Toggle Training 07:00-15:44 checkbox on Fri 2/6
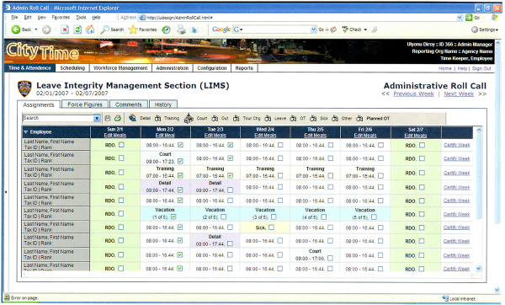 (380, 176)
